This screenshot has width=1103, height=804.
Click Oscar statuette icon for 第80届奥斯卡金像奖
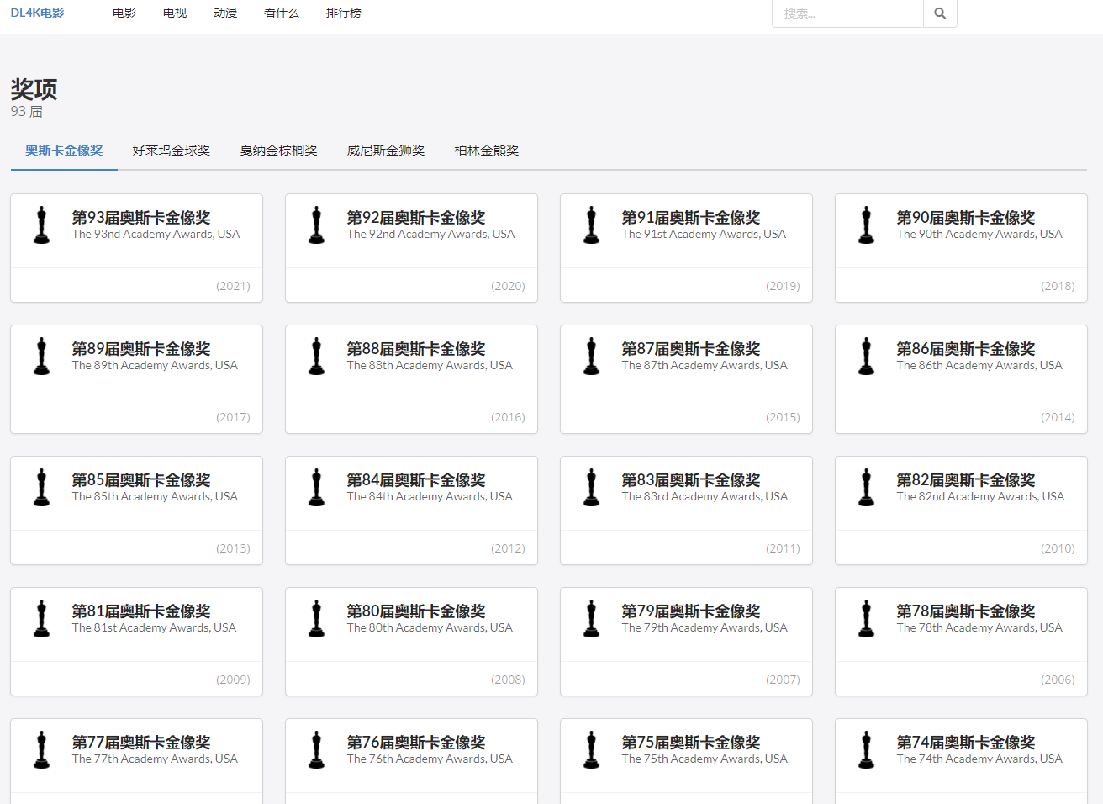316,619
